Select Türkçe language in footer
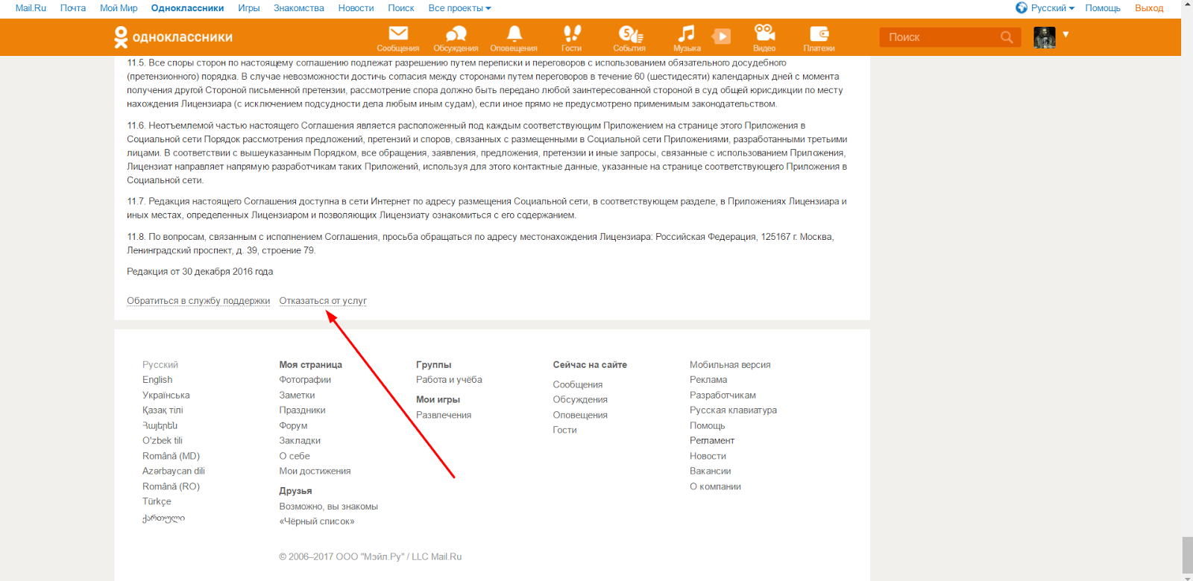Image resolution: width=1193 pixels, height=581 pixels. pos(157,501)
